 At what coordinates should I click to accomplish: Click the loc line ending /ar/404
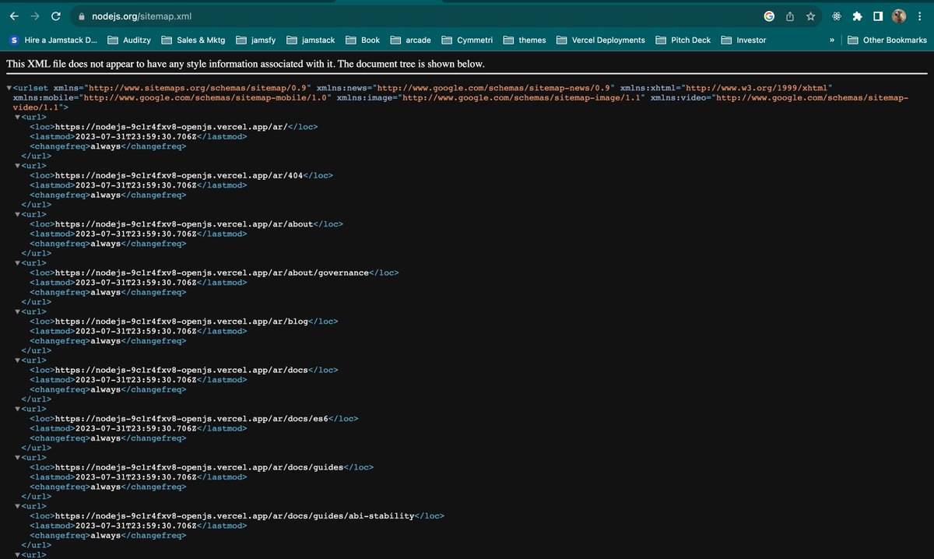click(181, 175)
